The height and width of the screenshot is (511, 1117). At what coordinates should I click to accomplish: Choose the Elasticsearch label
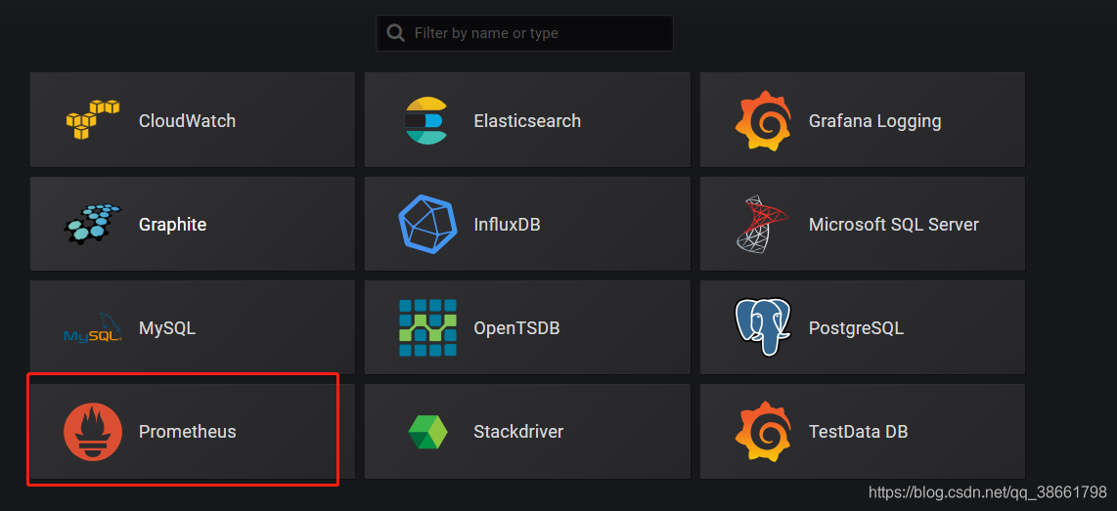pyautogui.click(x=527, y=121)
